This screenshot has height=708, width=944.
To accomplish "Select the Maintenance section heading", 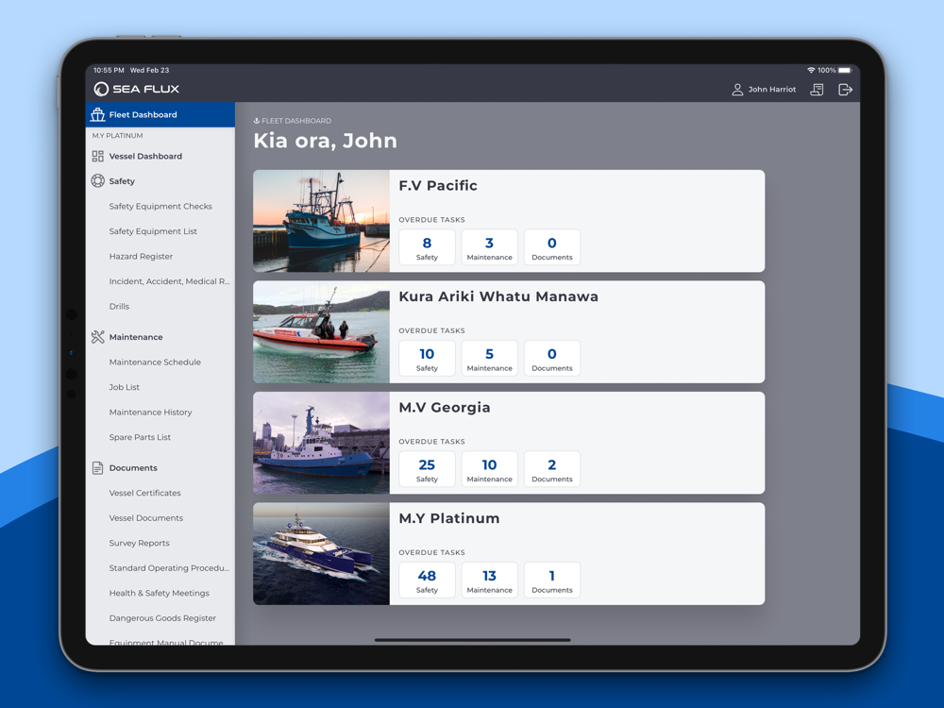I will (x=135, y=337).
